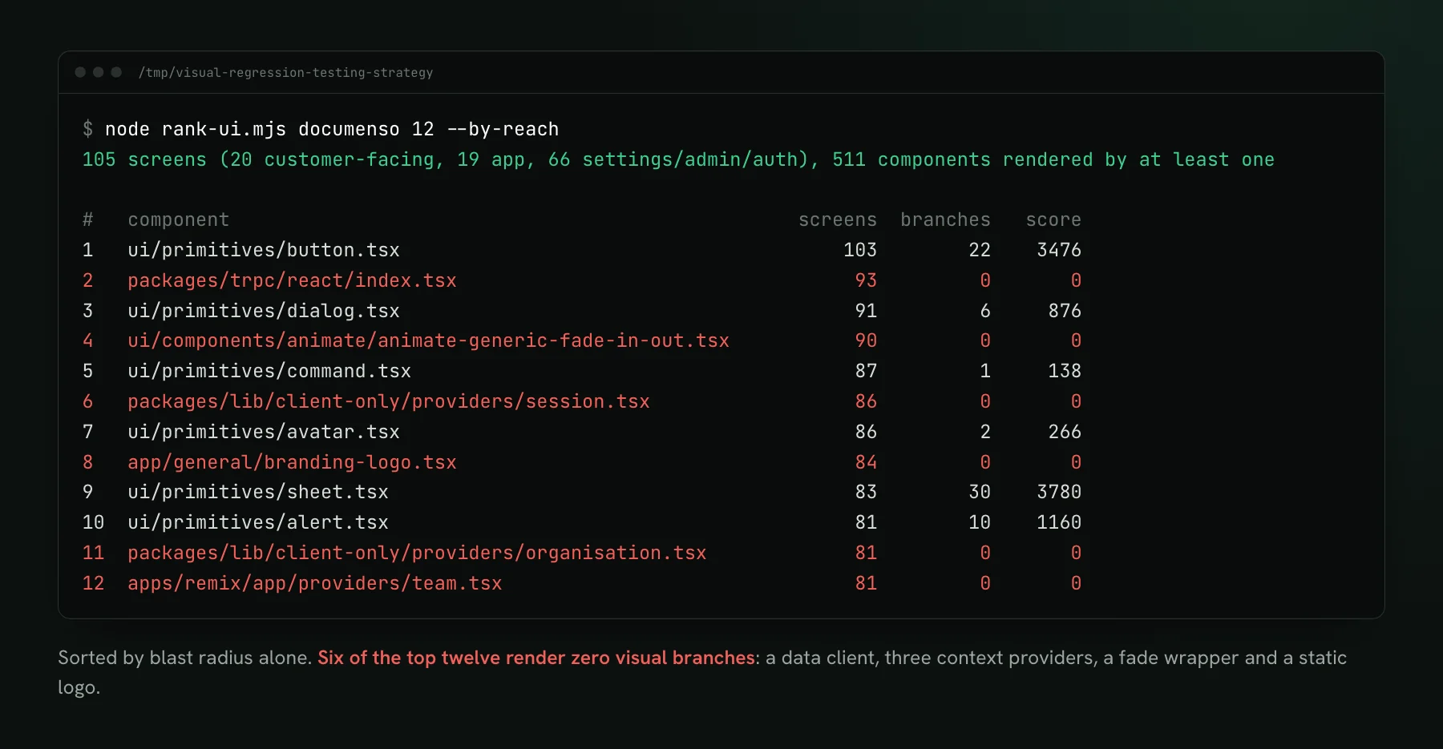This screenshot has width=1443, height=749.
Task: Select ui/primitives/avatar.tsx row text
Action: point(264,433)
